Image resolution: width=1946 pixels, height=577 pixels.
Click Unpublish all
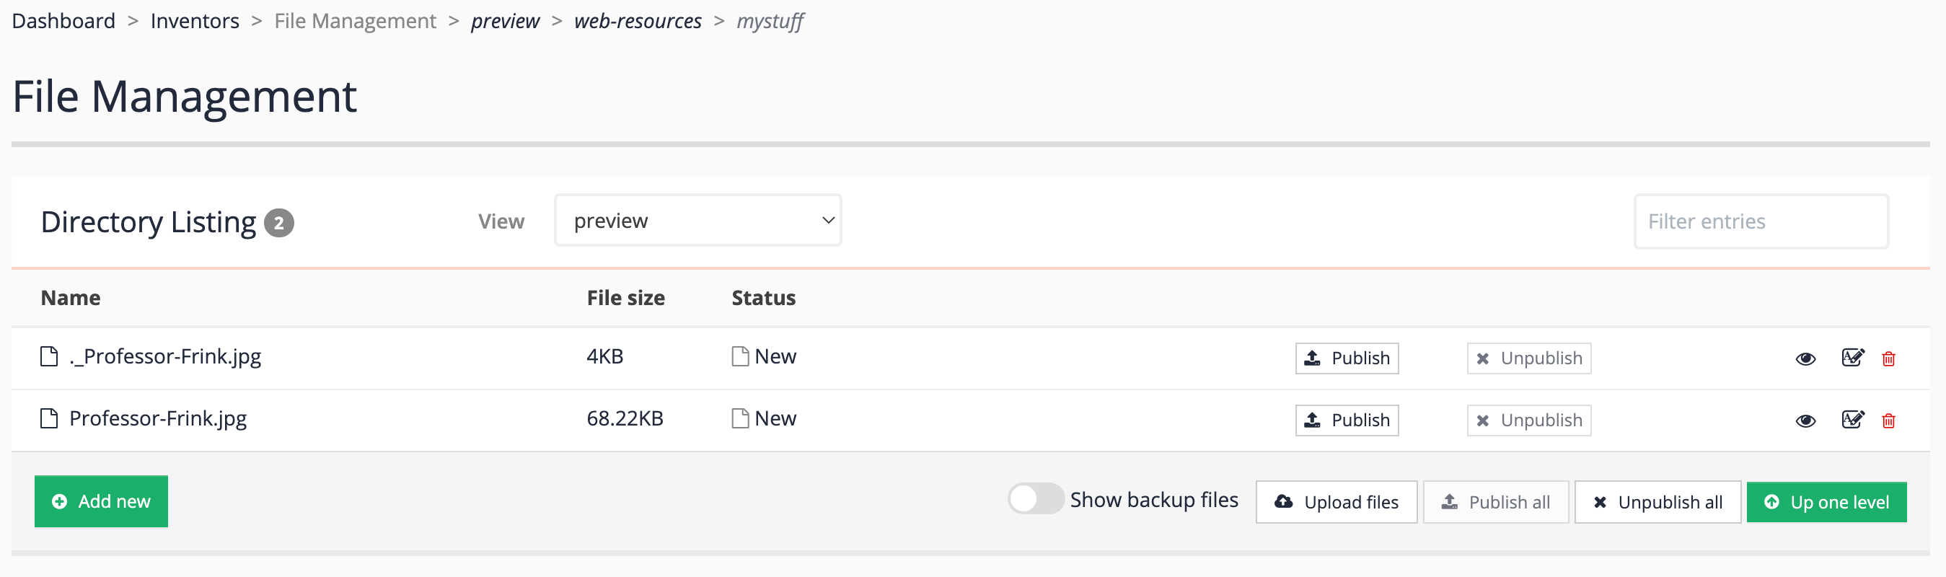tap(1657, 502)
